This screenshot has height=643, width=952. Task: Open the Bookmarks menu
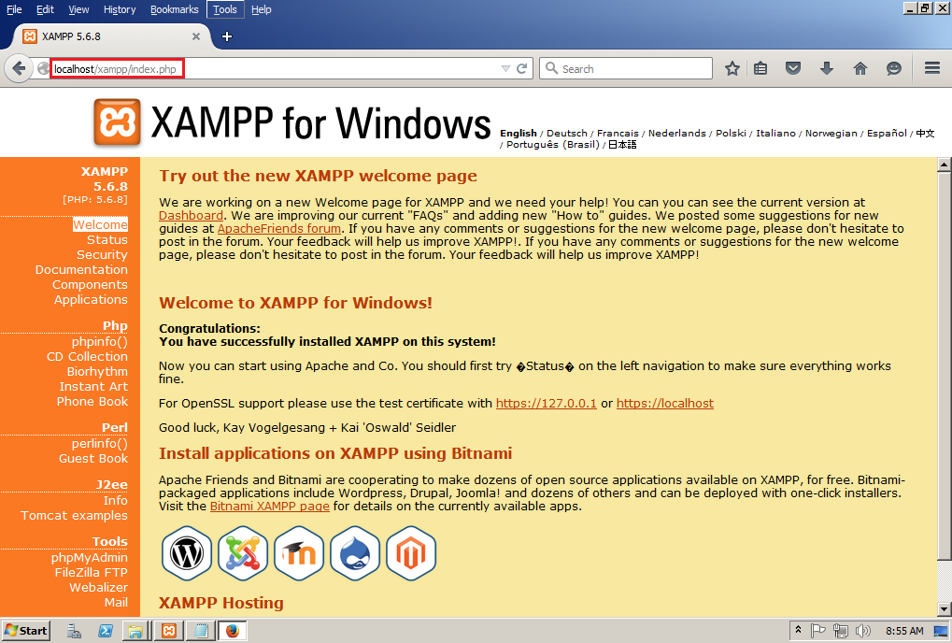174,9
